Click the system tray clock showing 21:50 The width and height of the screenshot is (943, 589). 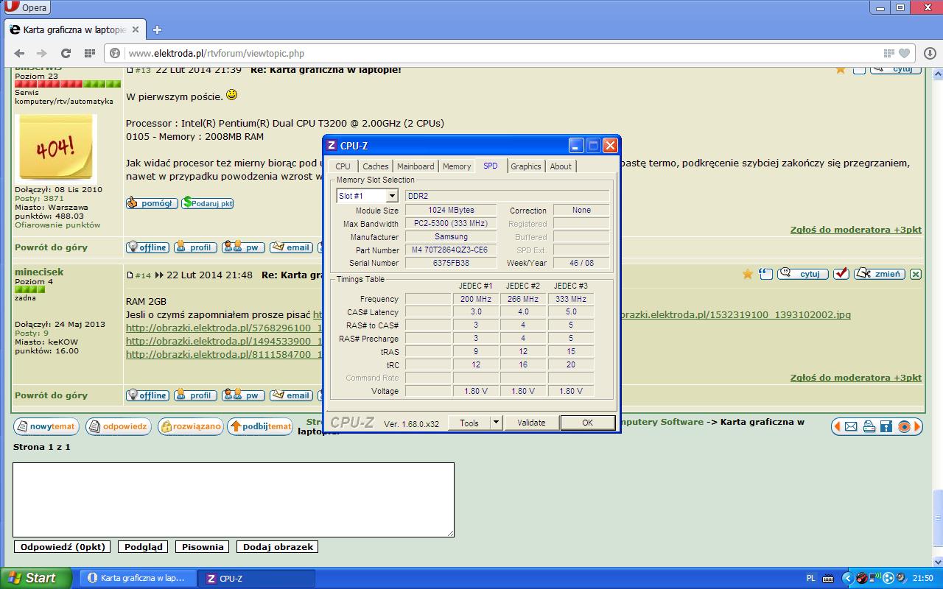point(923,578)
